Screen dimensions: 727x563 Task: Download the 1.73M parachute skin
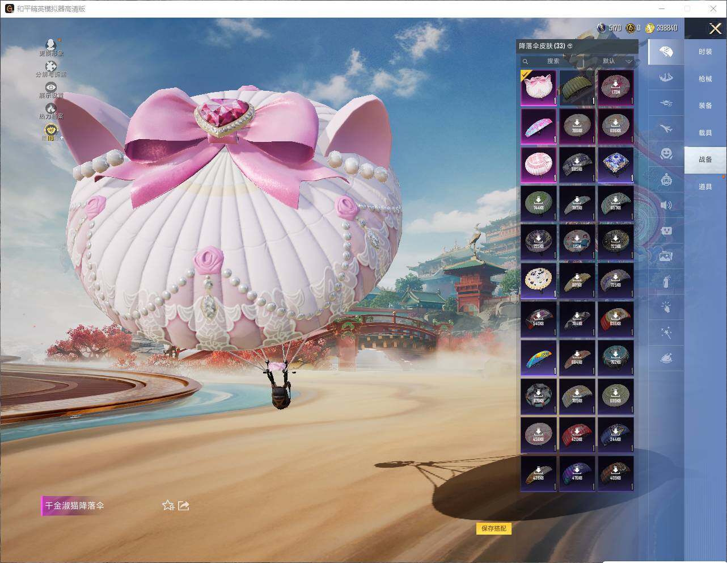click(615, 87)
